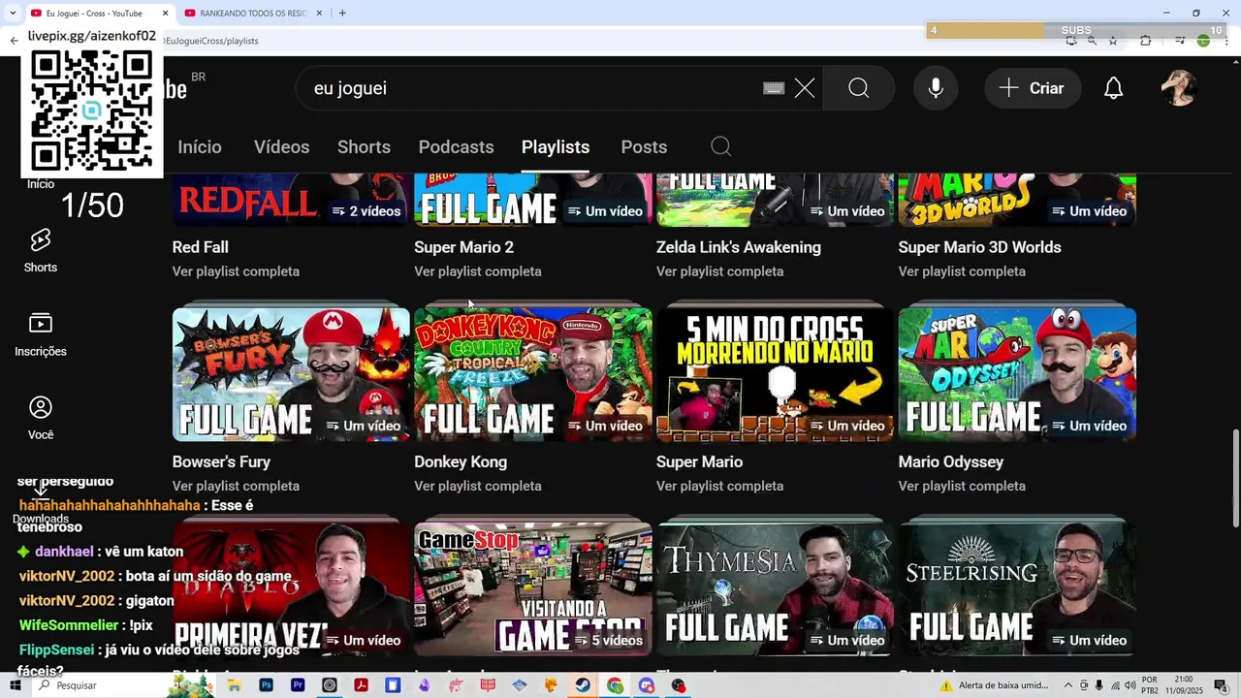Open the 5 Min do Cross thumbnail
Viewport: 1241px width, 698px height.
[775, 374]
